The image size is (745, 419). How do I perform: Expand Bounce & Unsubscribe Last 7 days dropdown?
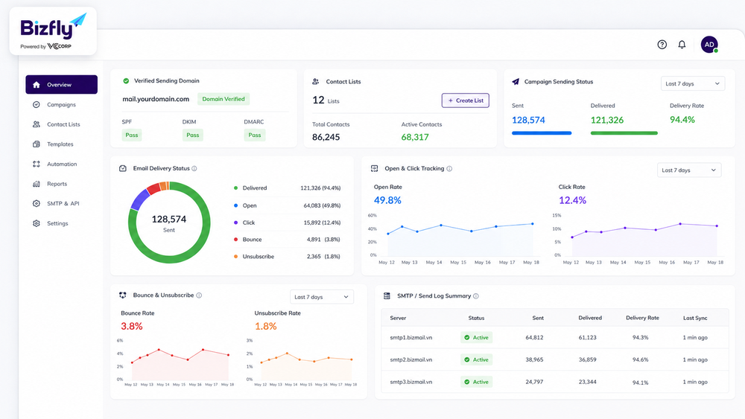point(322,297)
